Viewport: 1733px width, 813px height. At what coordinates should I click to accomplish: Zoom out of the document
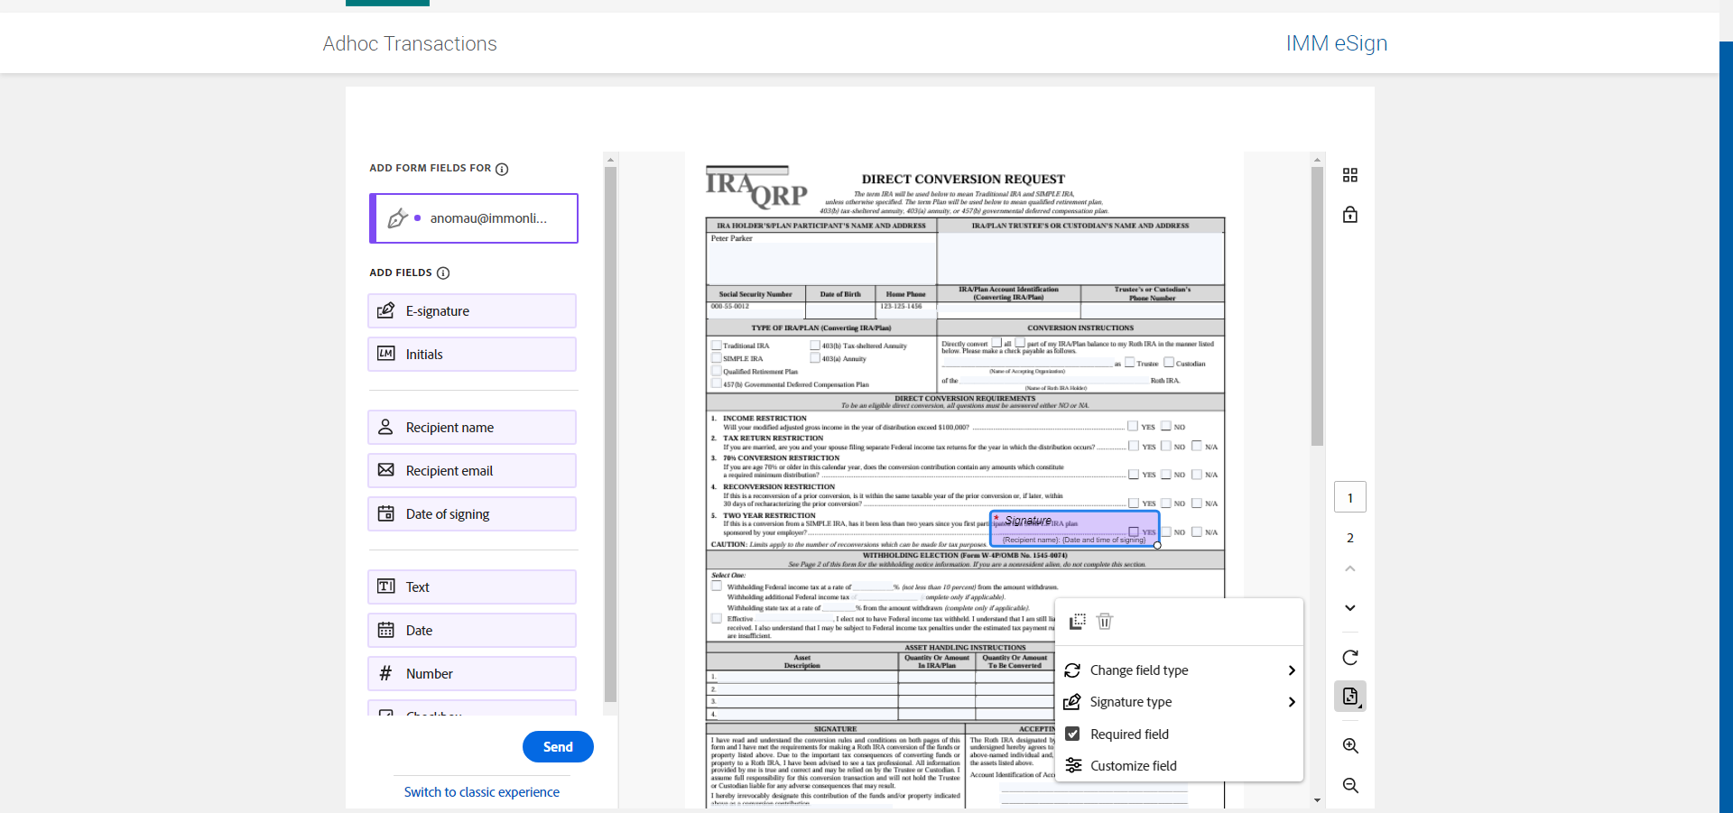pos(1349,786)
